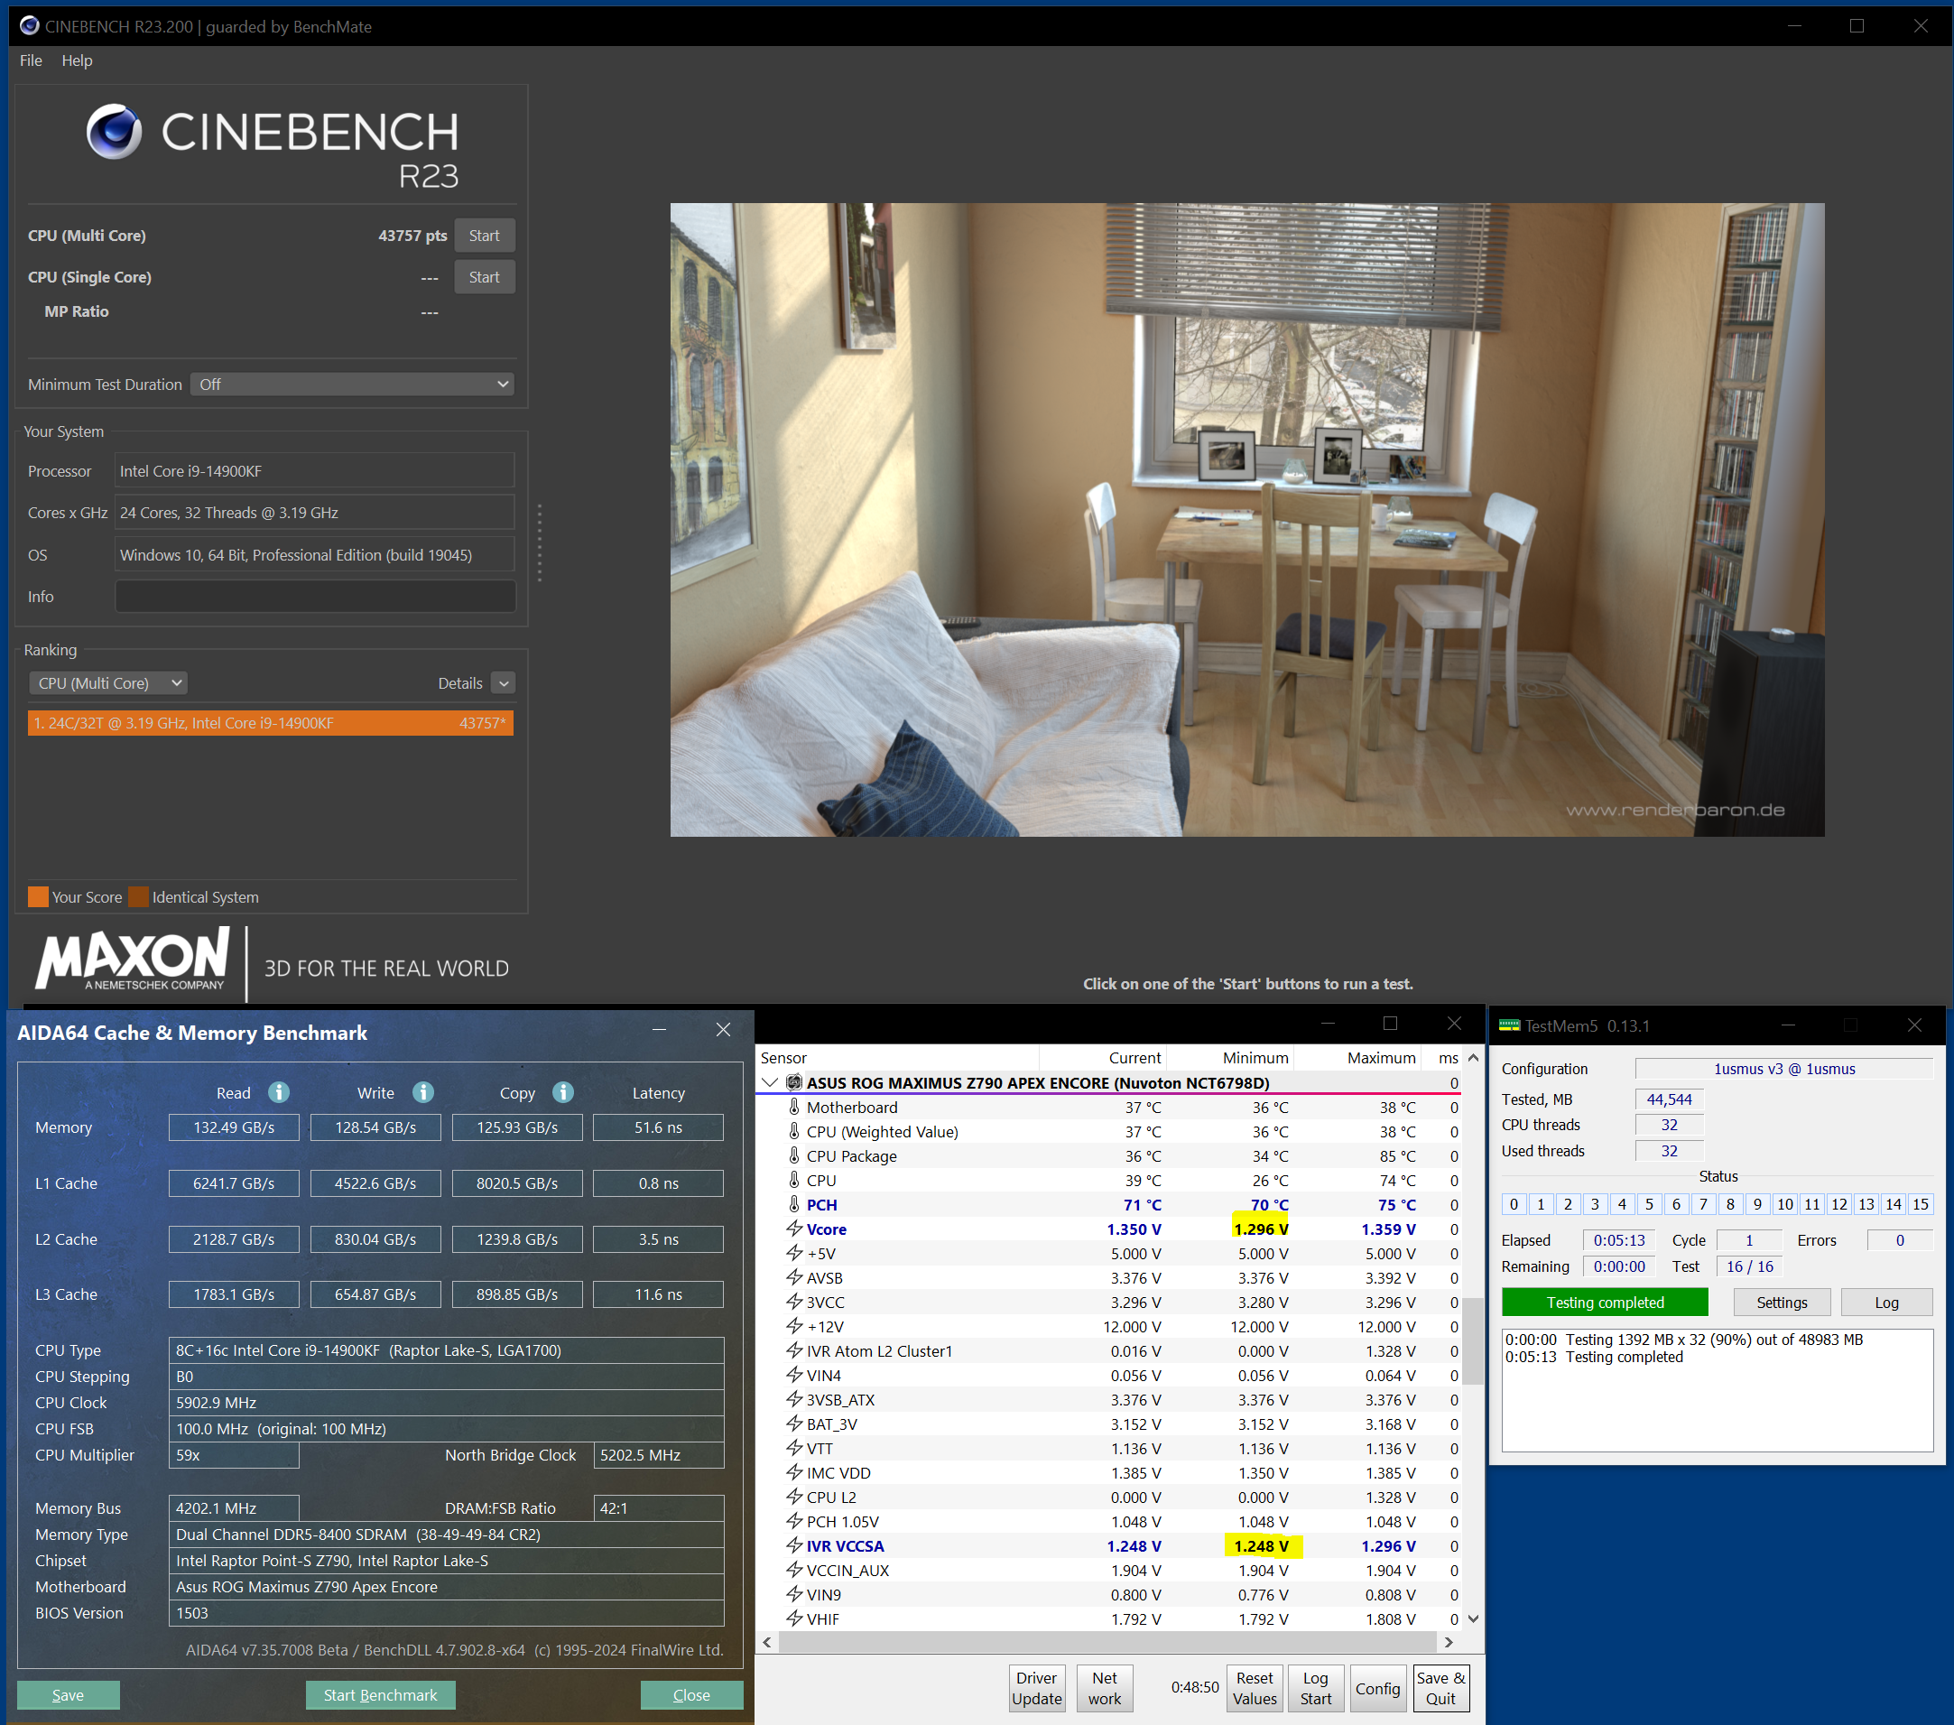The width and height of the screenshot is (1954, 1725).
Task: Open the Help menu
Action: click(x=77, y=60)
